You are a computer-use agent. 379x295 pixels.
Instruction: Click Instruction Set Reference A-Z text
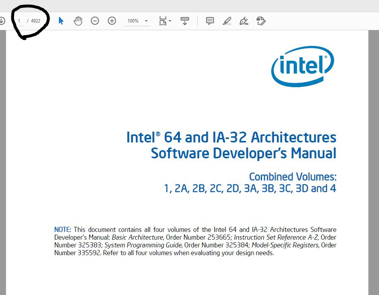click(276, 237)
